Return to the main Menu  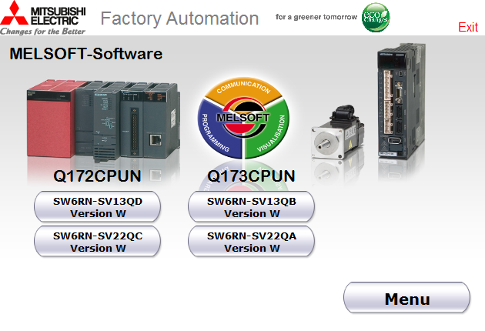point(407,298)
